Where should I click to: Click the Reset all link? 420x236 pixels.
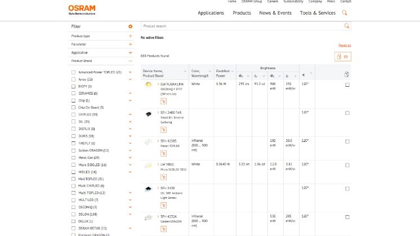pos(345,45)
